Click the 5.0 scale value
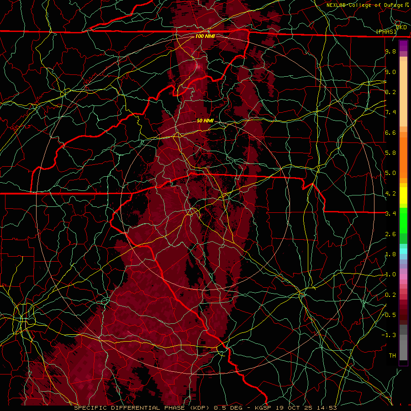The image size is (411, 411). (x=390, y=173)
